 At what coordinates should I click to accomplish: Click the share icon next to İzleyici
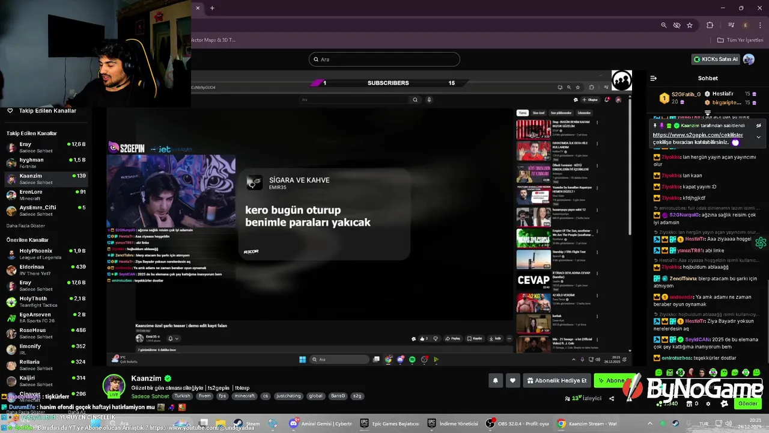click(x=612, y=398)
